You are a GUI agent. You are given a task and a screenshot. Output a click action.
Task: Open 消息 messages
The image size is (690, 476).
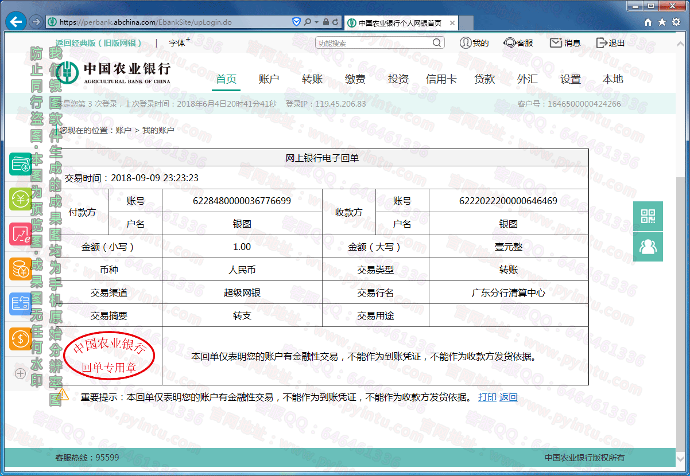click(x=565, y=43)
